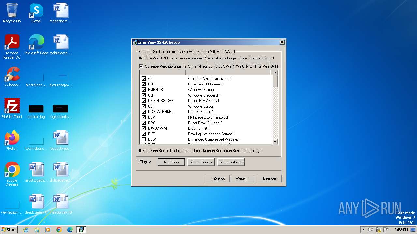Click file list scrollbar up arrow

275,73
